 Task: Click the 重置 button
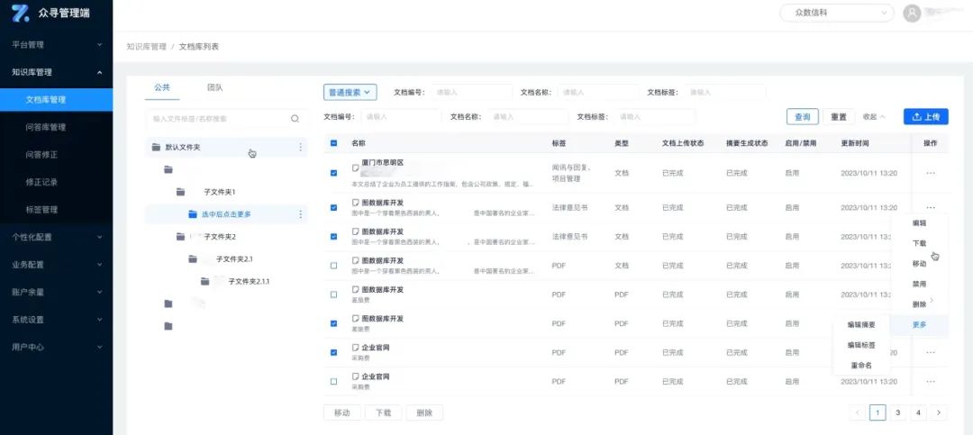839,117
